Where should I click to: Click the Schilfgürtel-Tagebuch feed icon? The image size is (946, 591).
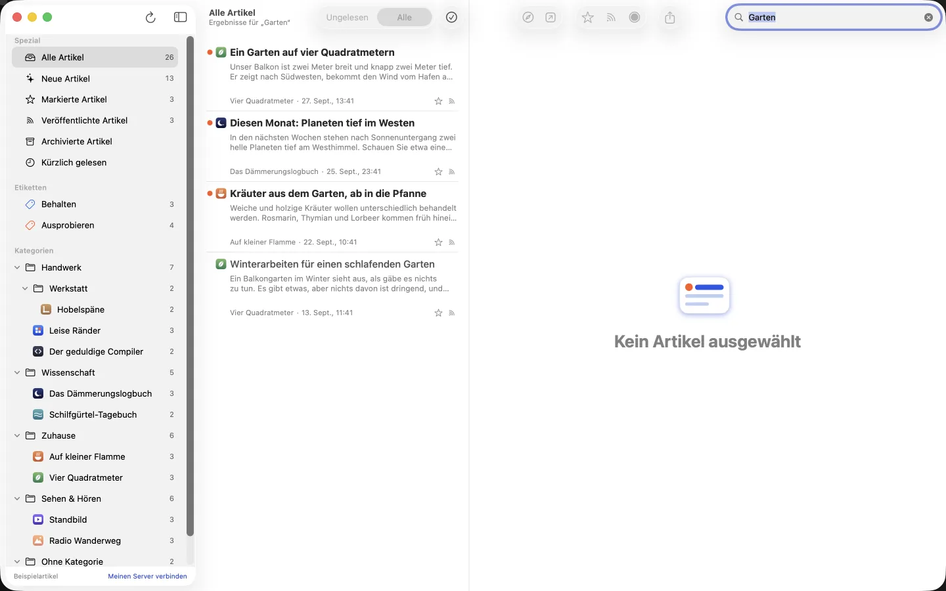(38, 414)
